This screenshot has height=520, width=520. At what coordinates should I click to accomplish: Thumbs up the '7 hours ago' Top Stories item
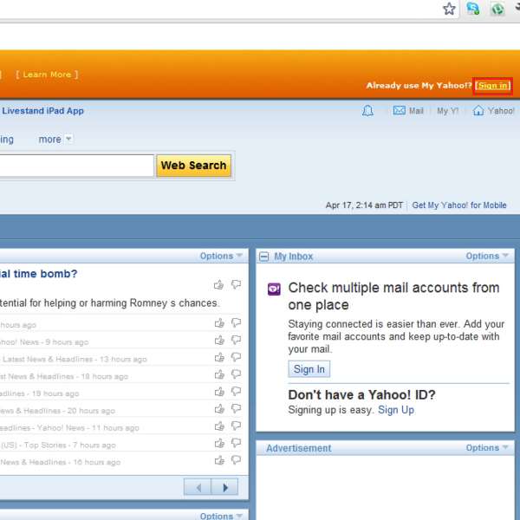pyautogui.click(x=219, y=444)
